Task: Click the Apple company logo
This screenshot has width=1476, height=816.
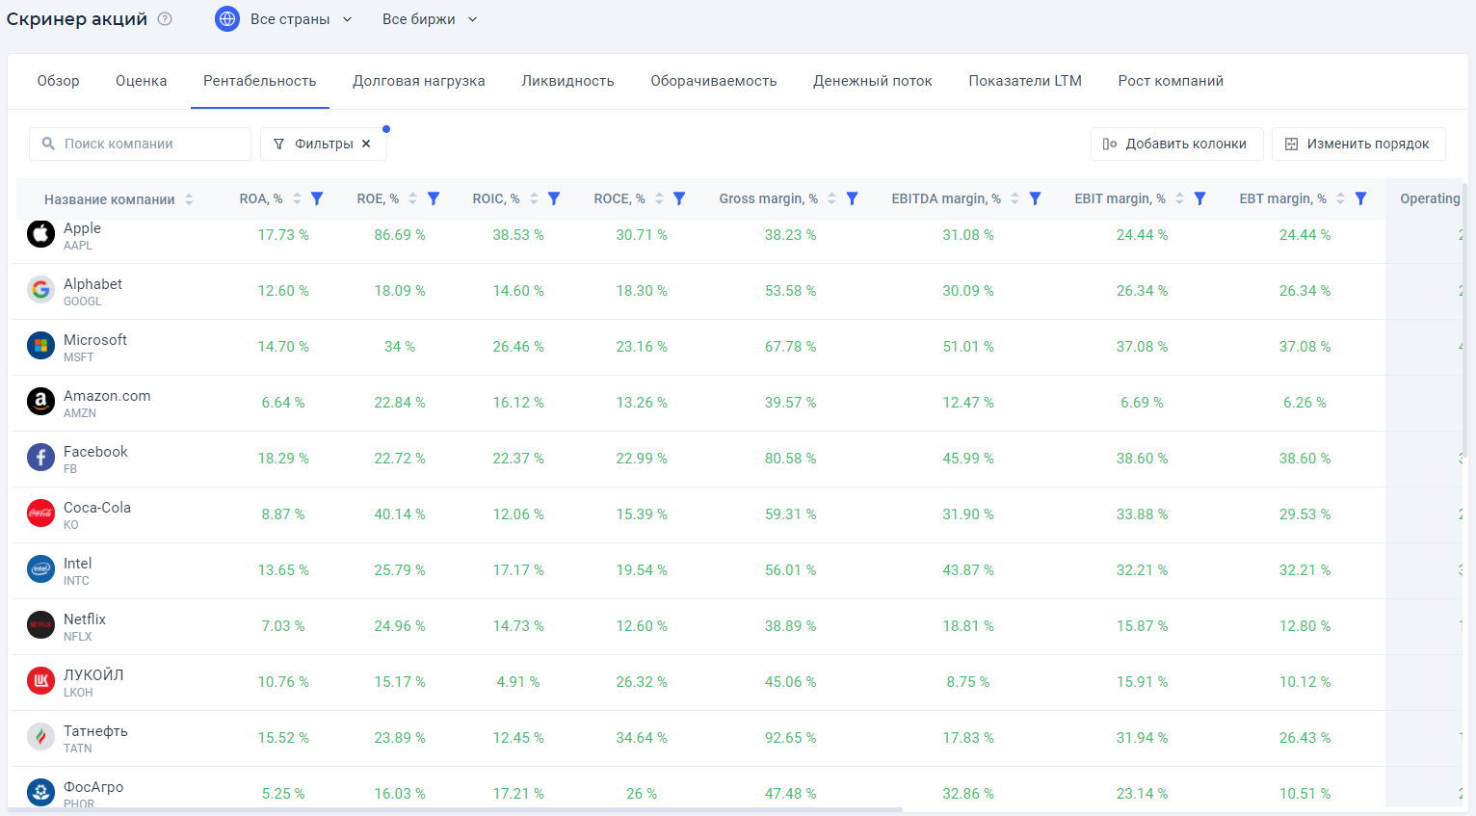Action: tap(40, 234)
